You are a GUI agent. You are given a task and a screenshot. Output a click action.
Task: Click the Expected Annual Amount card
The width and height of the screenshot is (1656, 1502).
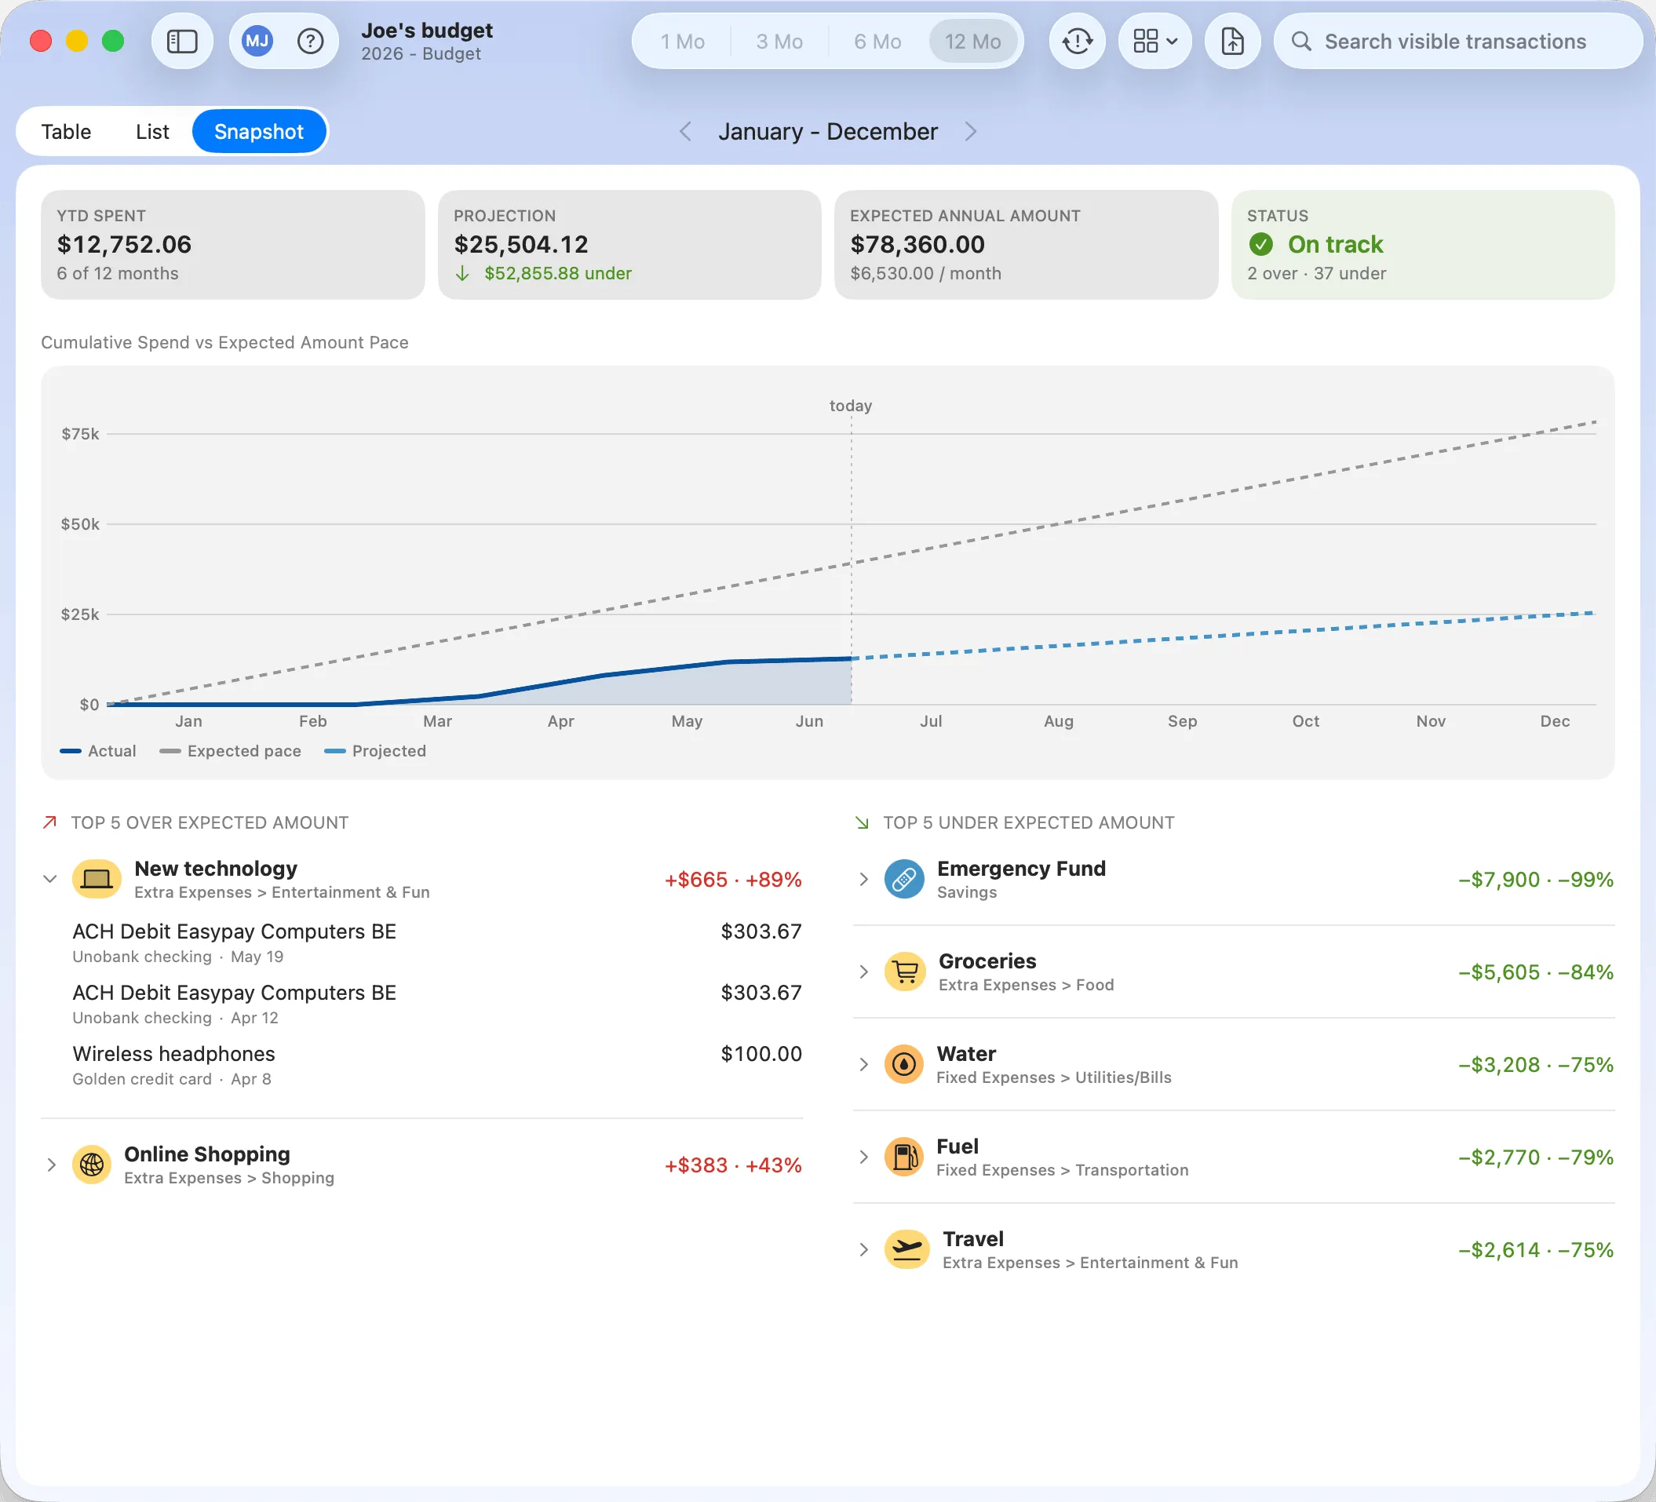[x=1026, y=245]
